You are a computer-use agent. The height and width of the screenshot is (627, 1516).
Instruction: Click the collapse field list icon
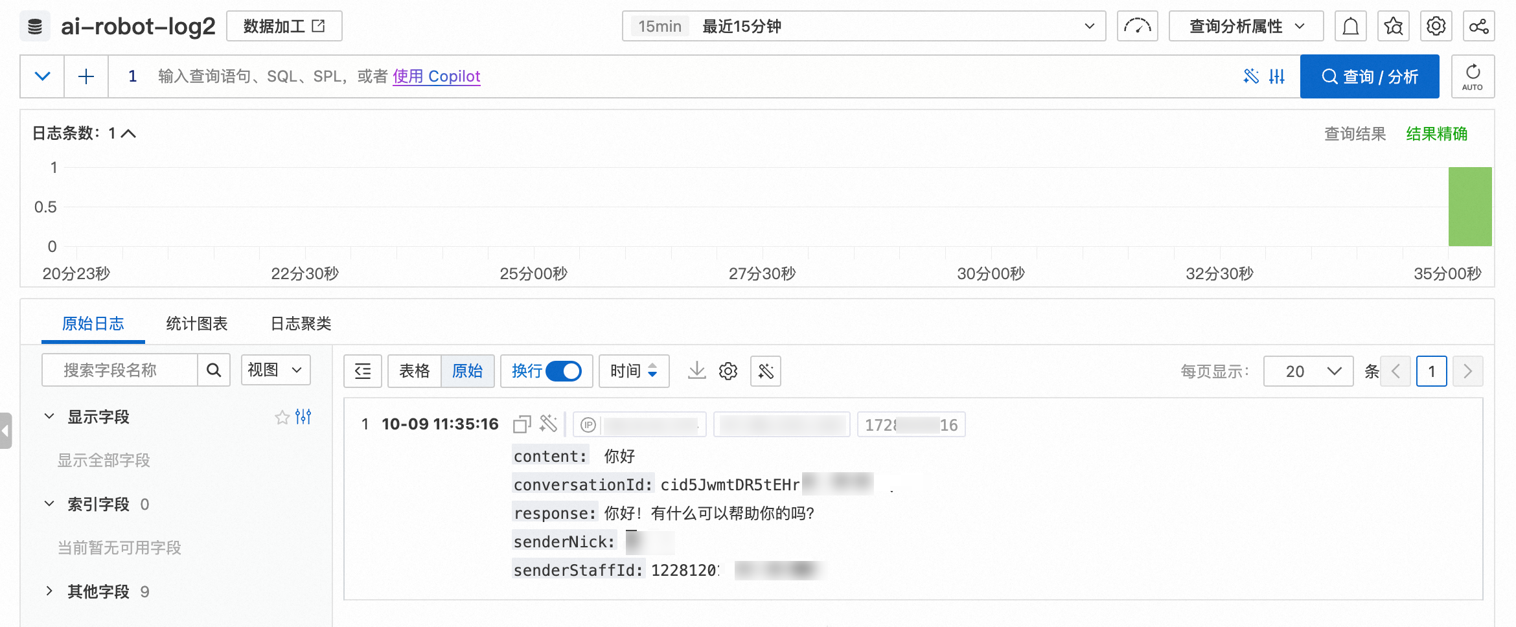pos(363,371)
